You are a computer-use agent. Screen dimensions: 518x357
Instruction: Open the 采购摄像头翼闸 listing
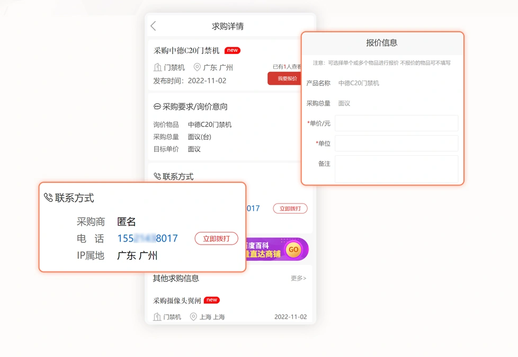177,300
